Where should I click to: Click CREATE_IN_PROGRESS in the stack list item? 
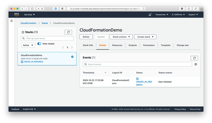[34, 62]
